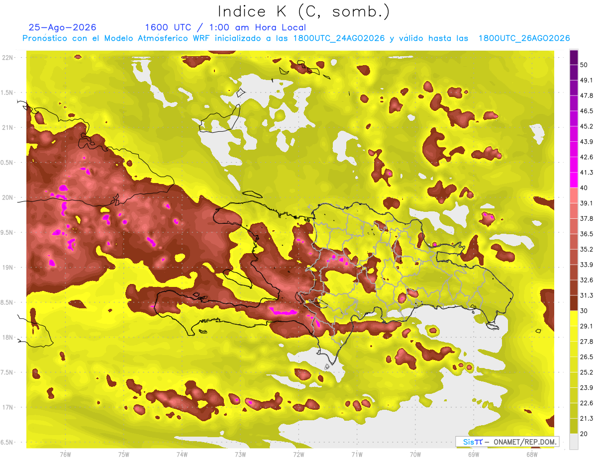Click the "37.8" color scale value
The height and width of the screenshot is (461, 597).
pyautogui.click(x=587, y=218)
